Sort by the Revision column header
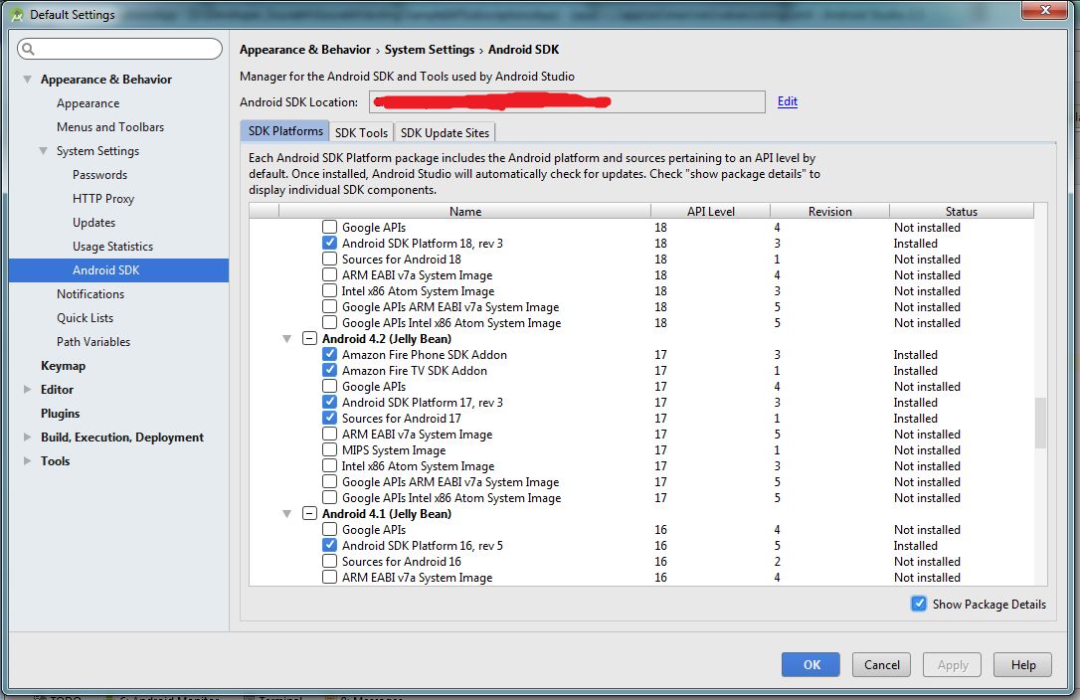The height and width of the screenshot is (700, 1080). pos(830,211)
